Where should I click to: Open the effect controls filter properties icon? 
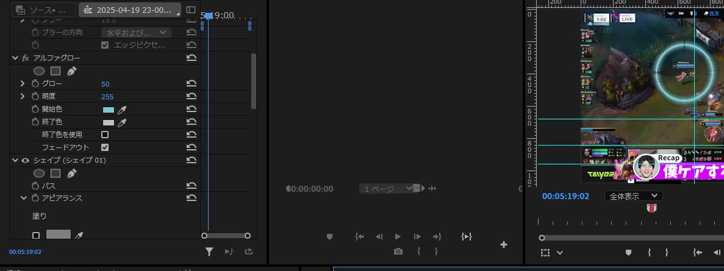click(209, 252)
